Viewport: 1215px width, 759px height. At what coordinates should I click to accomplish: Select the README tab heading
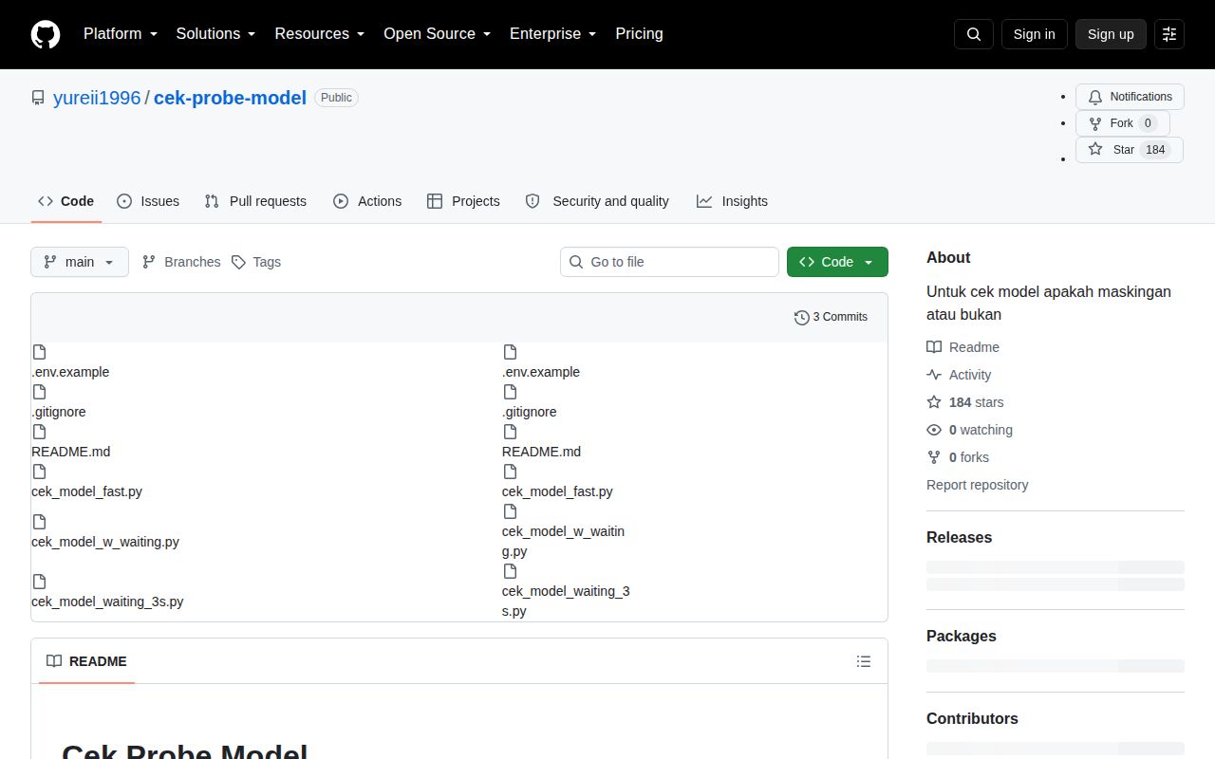tap(86, 661)
